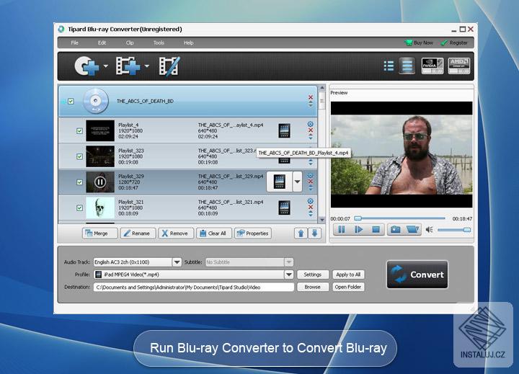The width and height of the screenshot is (519, 374).
Task: Select the Playlist_321 skull thumbnail
Action: (100, 208)
